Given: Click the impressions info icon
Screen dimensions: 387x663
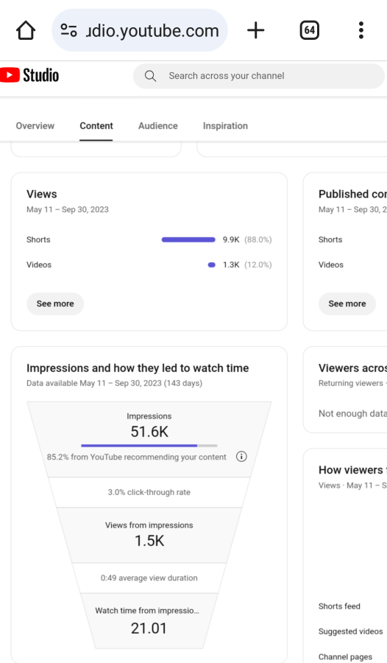Looking at the screenshot, I should (x=241, y=457).
